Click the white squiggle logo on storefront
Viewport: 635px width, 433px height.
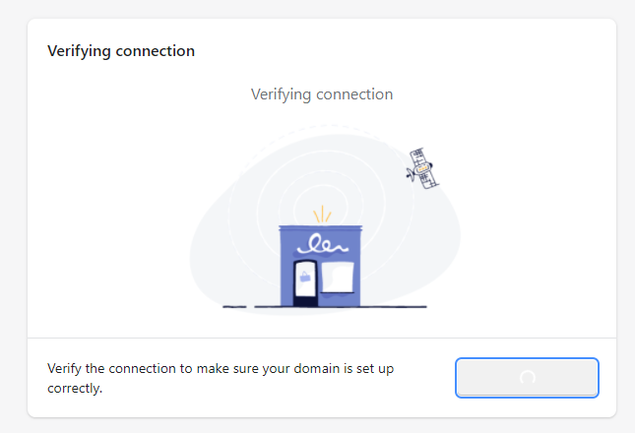(323, 244)
